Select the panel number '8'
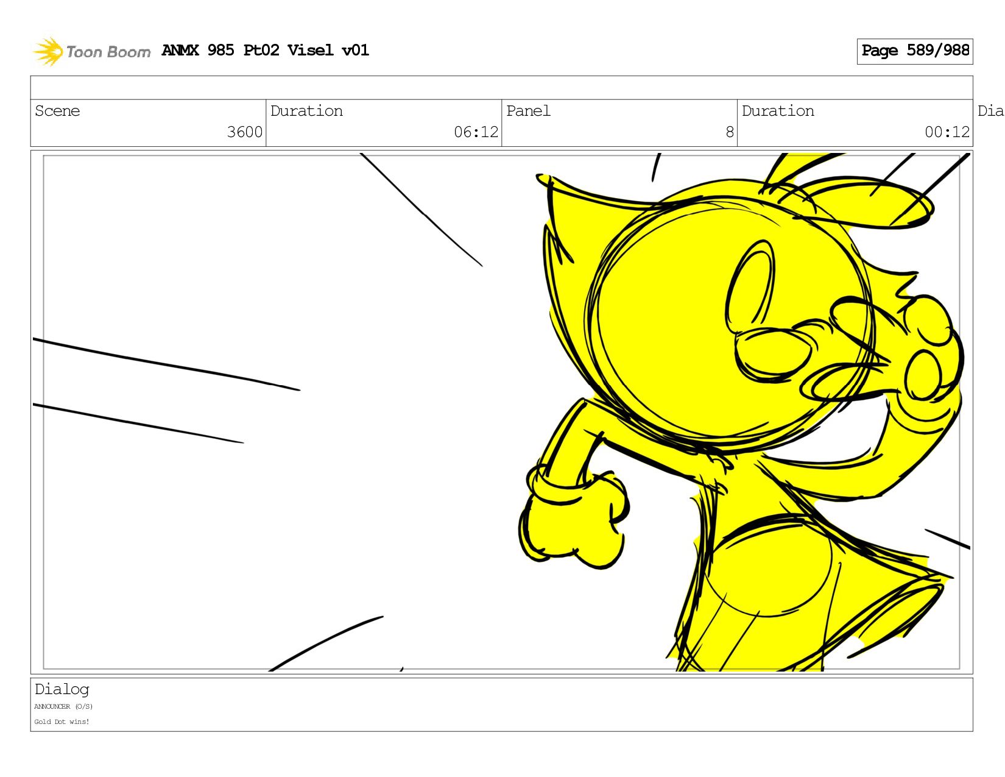Screen dimensions: 1005x777 (730, 132)
